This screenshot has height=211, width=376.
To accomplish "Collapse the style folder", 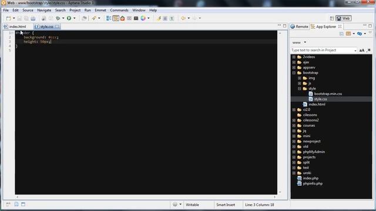I will click(300, 89).
